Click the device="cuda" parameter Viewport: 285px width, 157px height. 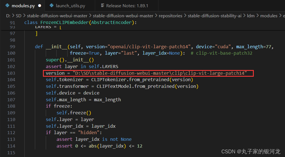[x=214, y=47]
